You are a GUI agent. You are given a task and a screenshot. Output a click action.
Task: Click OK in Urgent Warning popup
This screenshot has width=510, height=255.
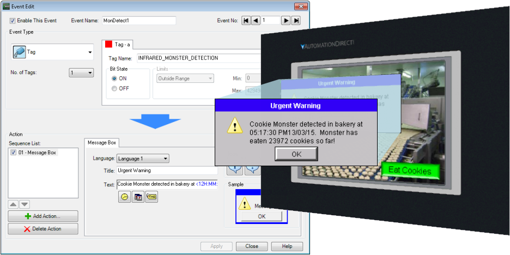296,154
